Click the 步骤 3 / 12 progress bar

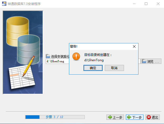point(55,117)
